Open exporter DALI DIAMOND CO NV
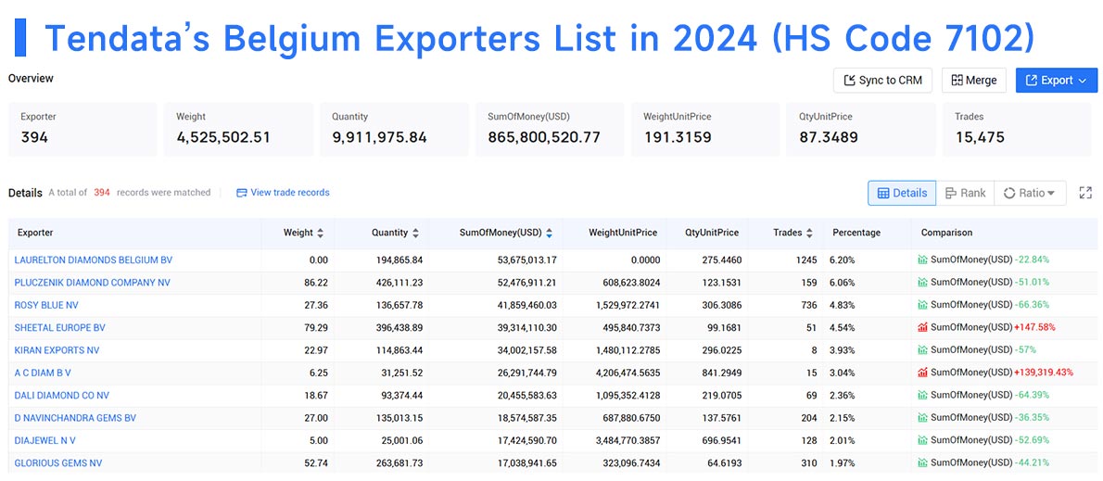 click(x=62, y=395)
